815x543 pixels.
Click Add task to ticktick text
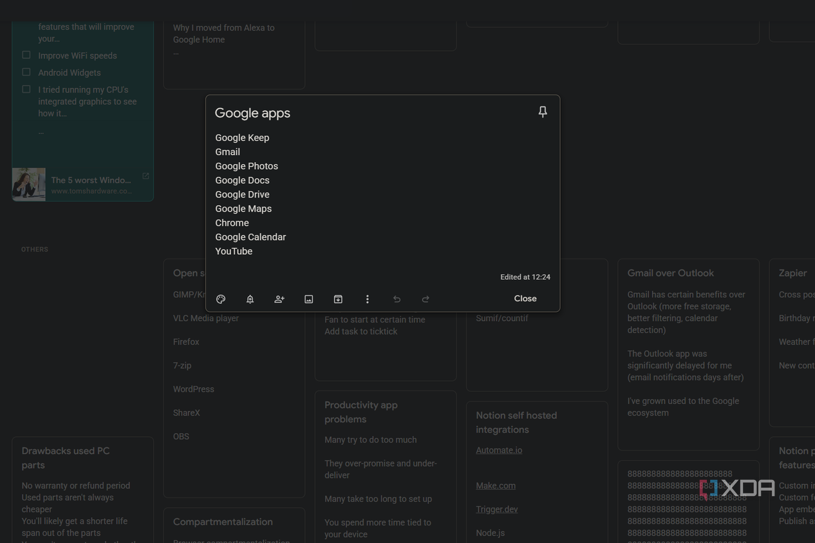[361, 331]
